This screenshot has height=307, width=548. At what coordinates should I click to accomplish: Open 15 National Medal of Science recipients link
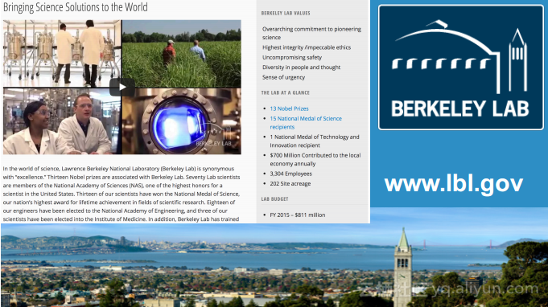click(x=306, y=123)
